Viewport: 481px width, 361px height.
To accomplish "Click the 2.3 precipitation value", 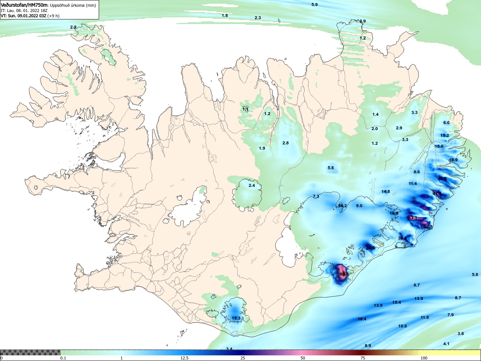I will (257, 18).
